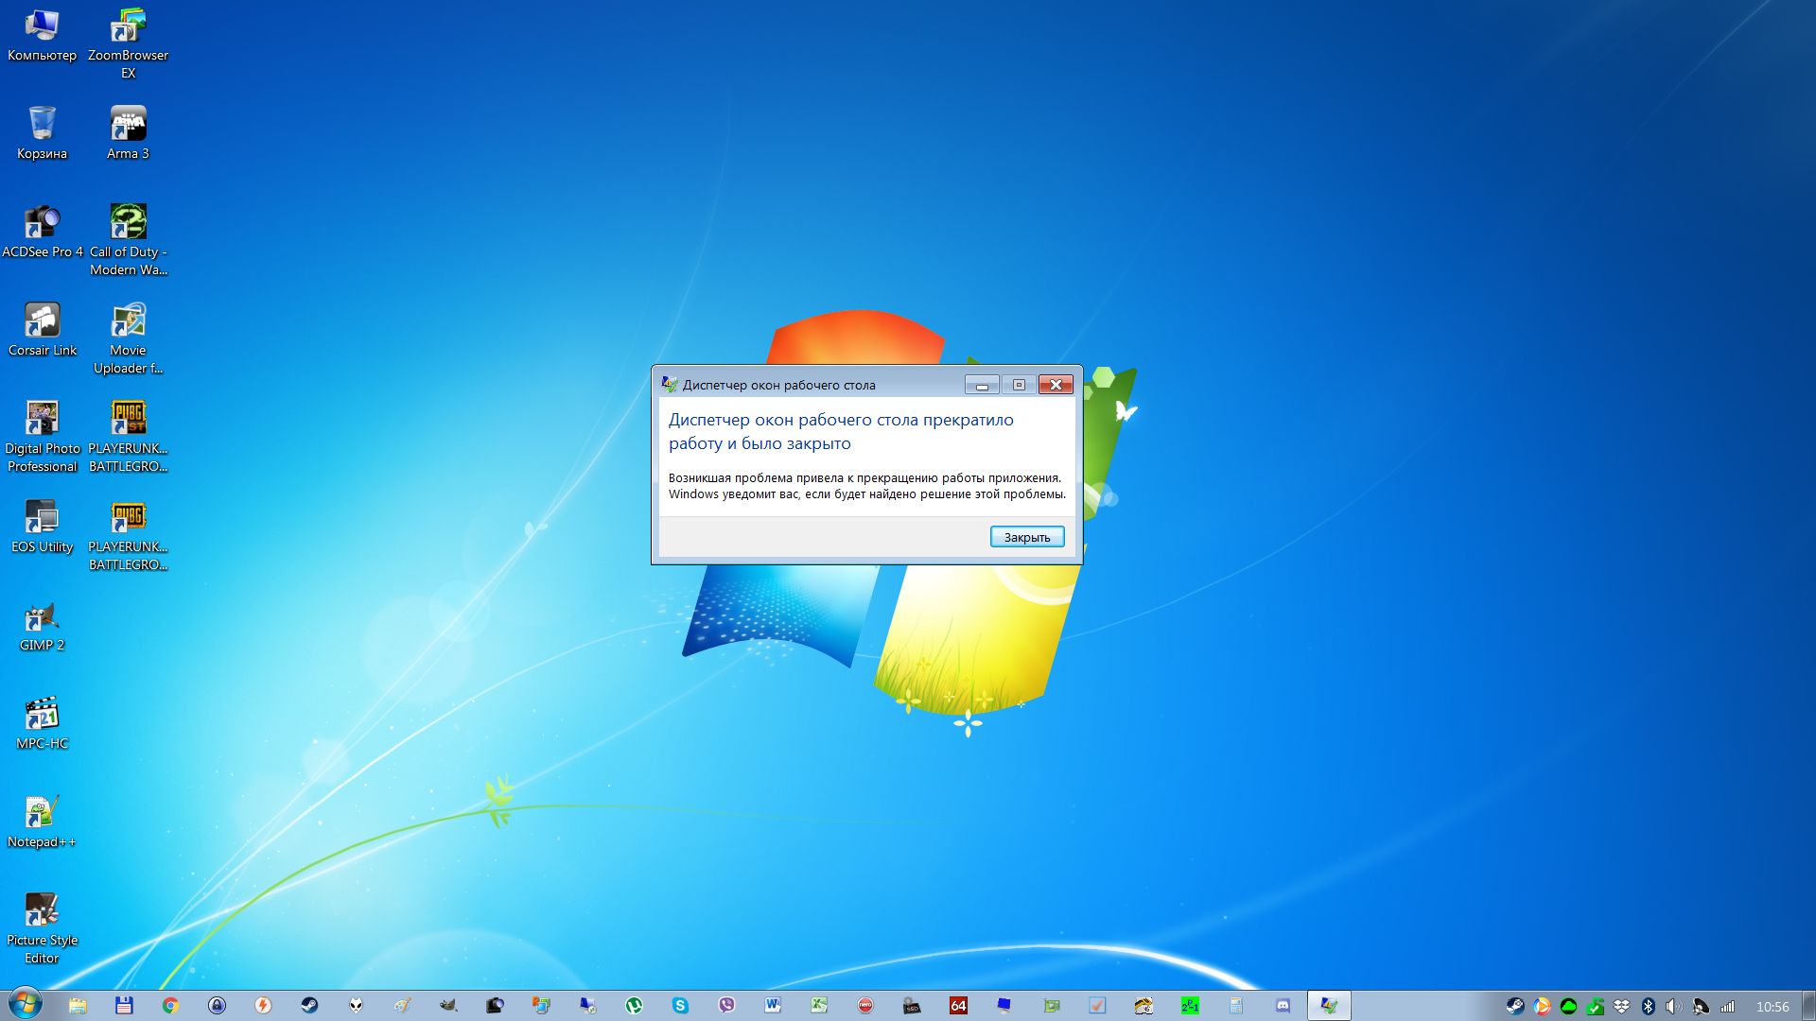The width and height of the screenshot is (1816, 1021).
Task: Launch Skype from the taskbar
Action: (x=680, y=1005)
